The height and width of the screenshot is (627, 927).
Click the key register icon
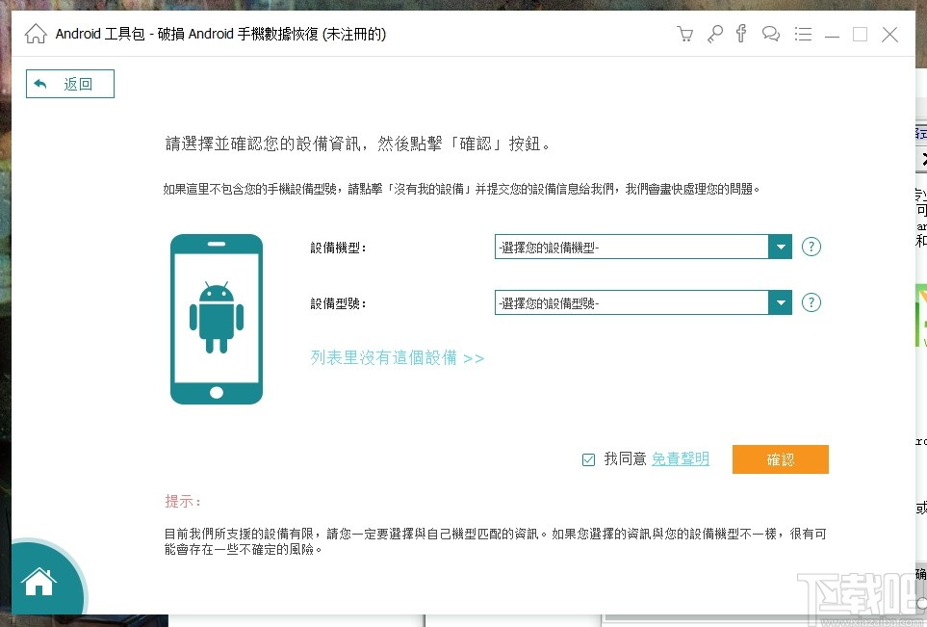715,34
